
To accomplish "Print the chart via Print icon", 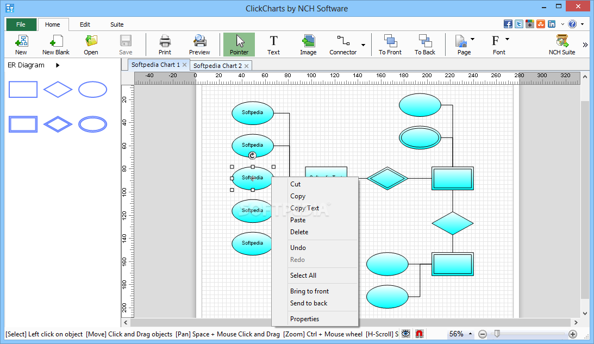I will coord(165,45).
